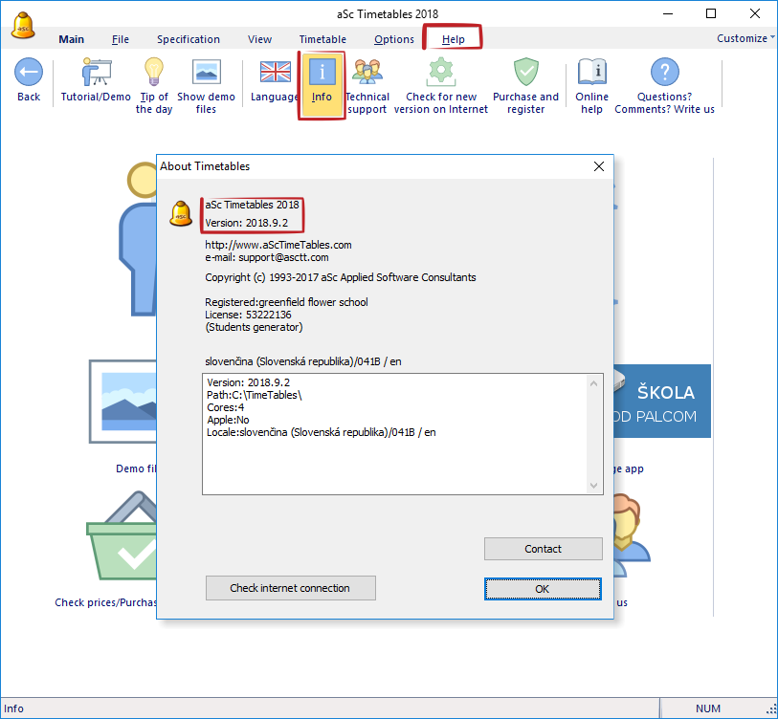Expand the Customize dropdown
Image resolution: width=778 pixels, height=719 pixels.
(746, 38)
